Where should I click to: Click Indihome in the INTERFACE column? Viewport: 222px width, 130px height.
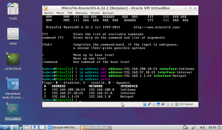(128, 90)
